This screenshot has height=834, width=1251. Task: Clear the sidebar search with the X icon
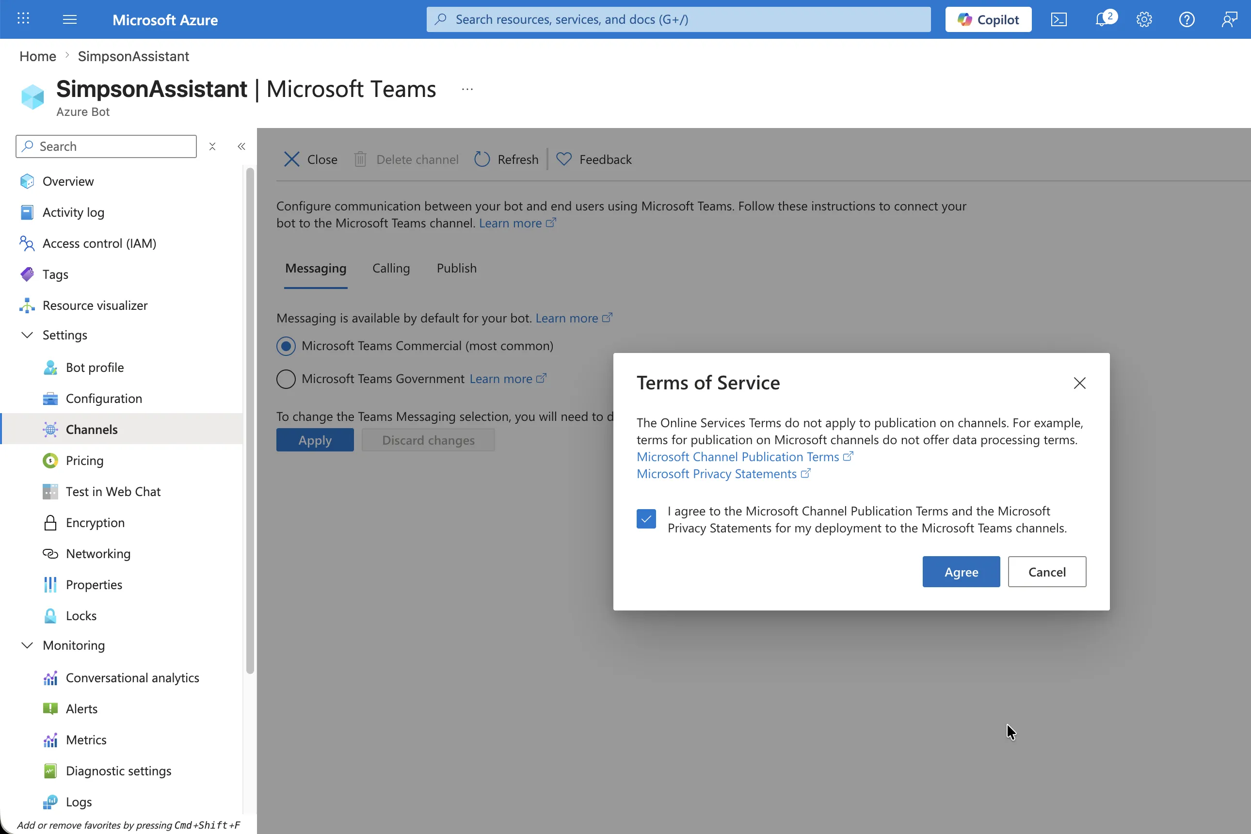(212, 146)
